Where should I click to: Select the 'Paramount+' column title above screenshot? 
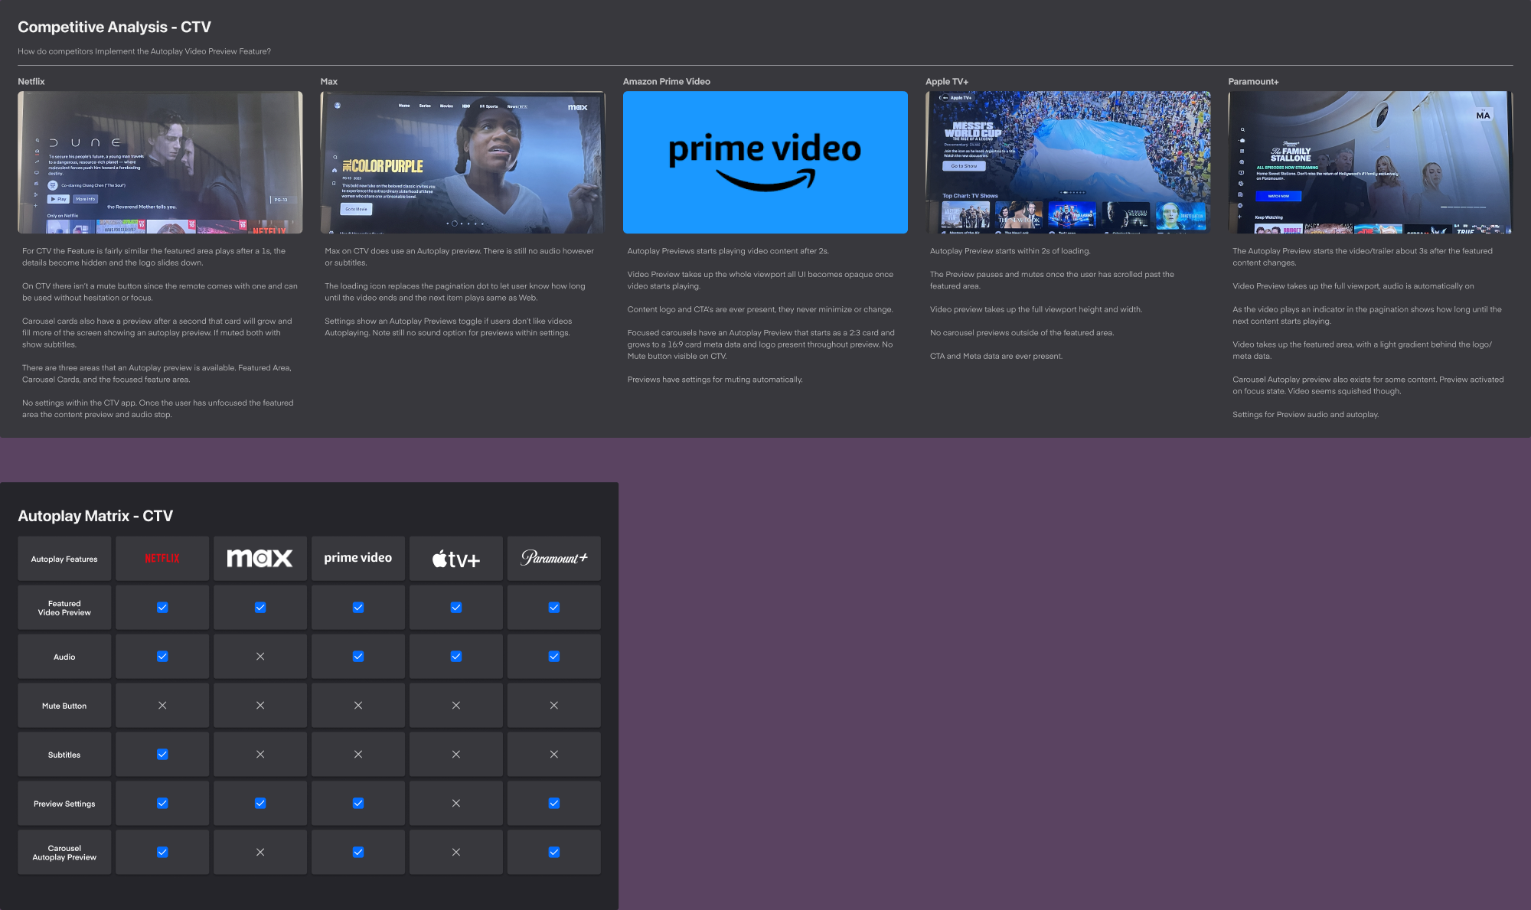point(1253,81)
